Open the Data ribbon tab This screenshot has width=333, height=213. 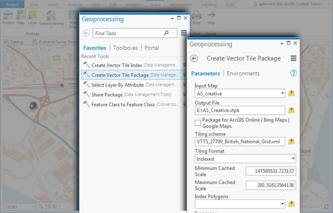[x=230, y=4]
